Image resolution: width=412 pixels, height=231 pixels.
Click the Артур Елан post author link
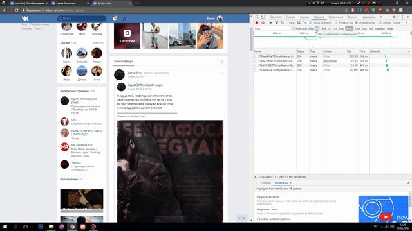coord(135,73)
